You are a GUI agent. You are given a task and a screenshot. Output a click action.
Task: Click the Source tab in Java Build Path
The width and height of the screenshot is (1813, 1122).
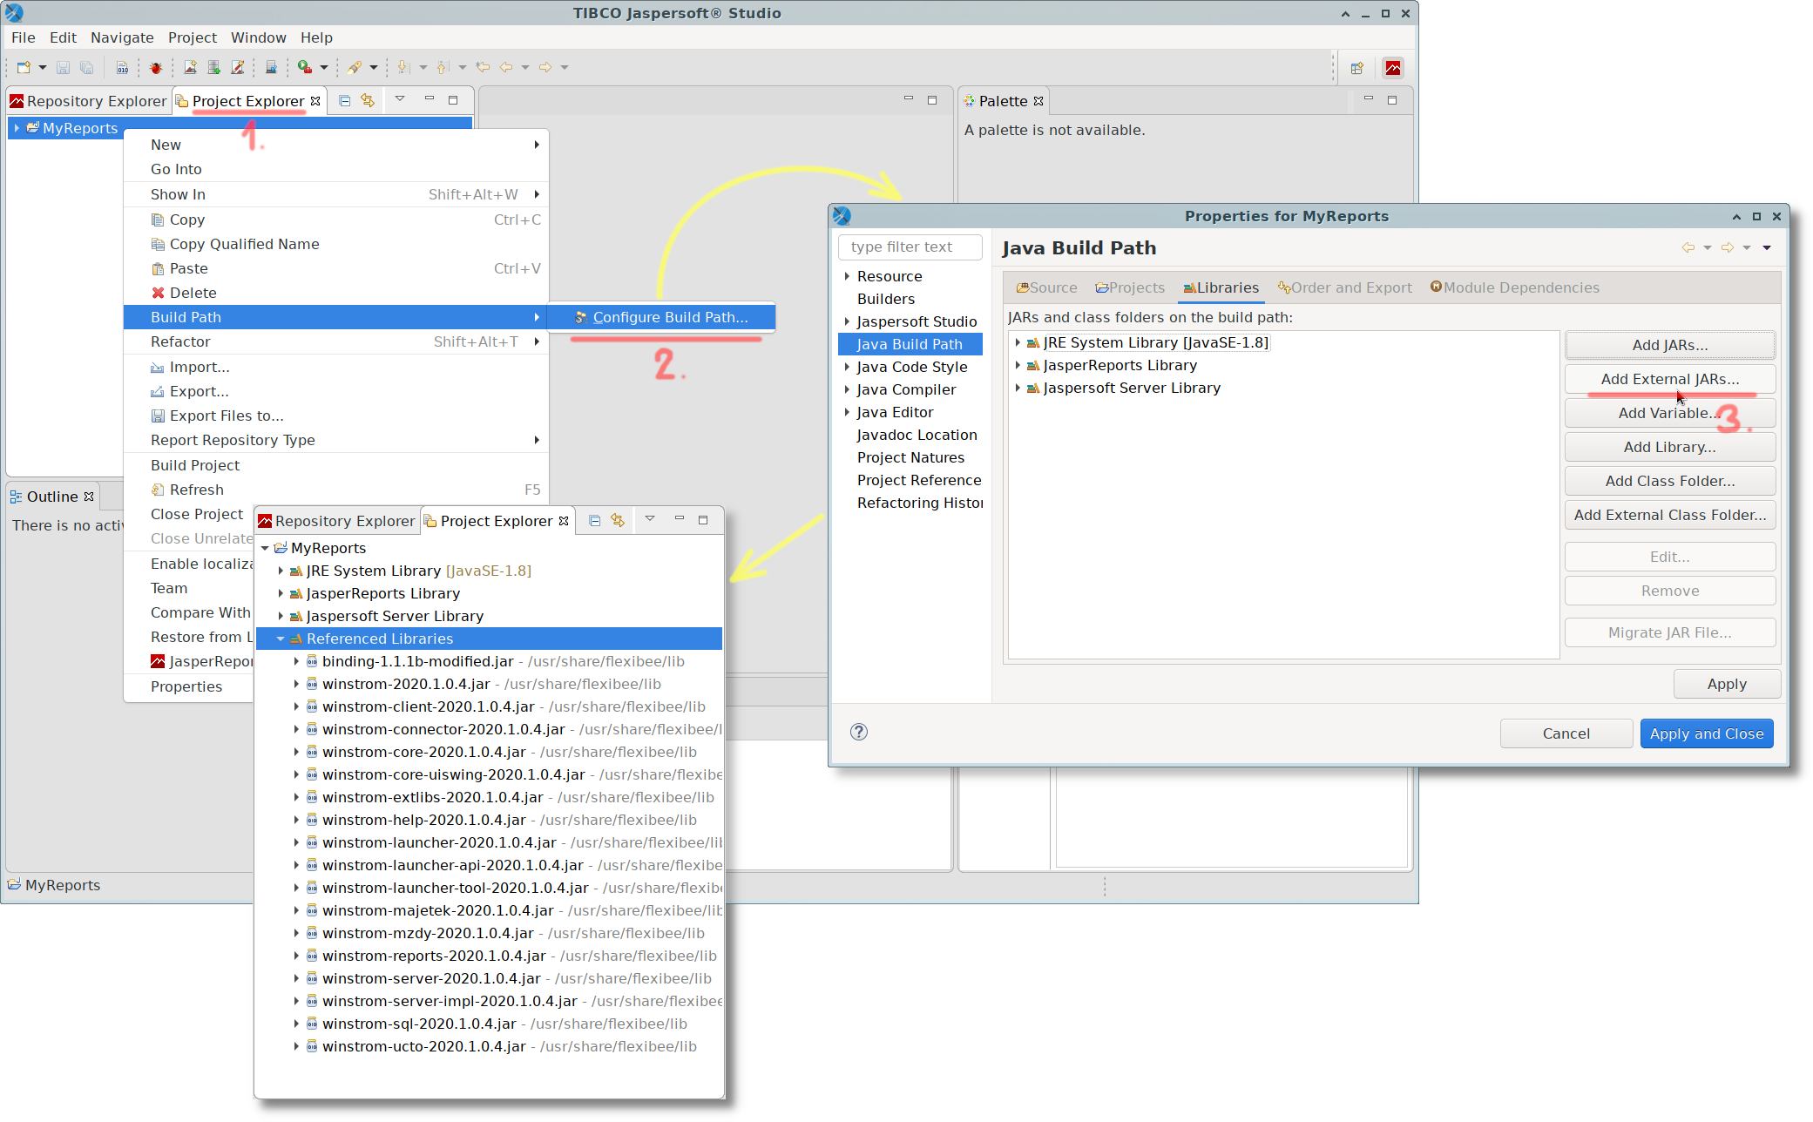[x=1046, y=287]
